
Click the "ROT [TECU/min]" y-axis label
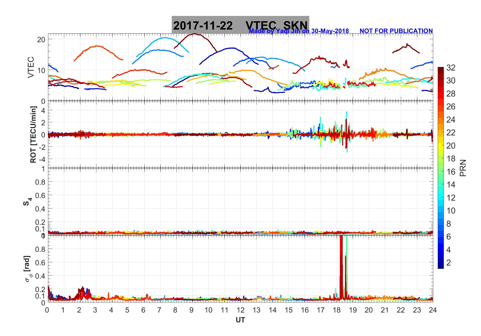33,134
